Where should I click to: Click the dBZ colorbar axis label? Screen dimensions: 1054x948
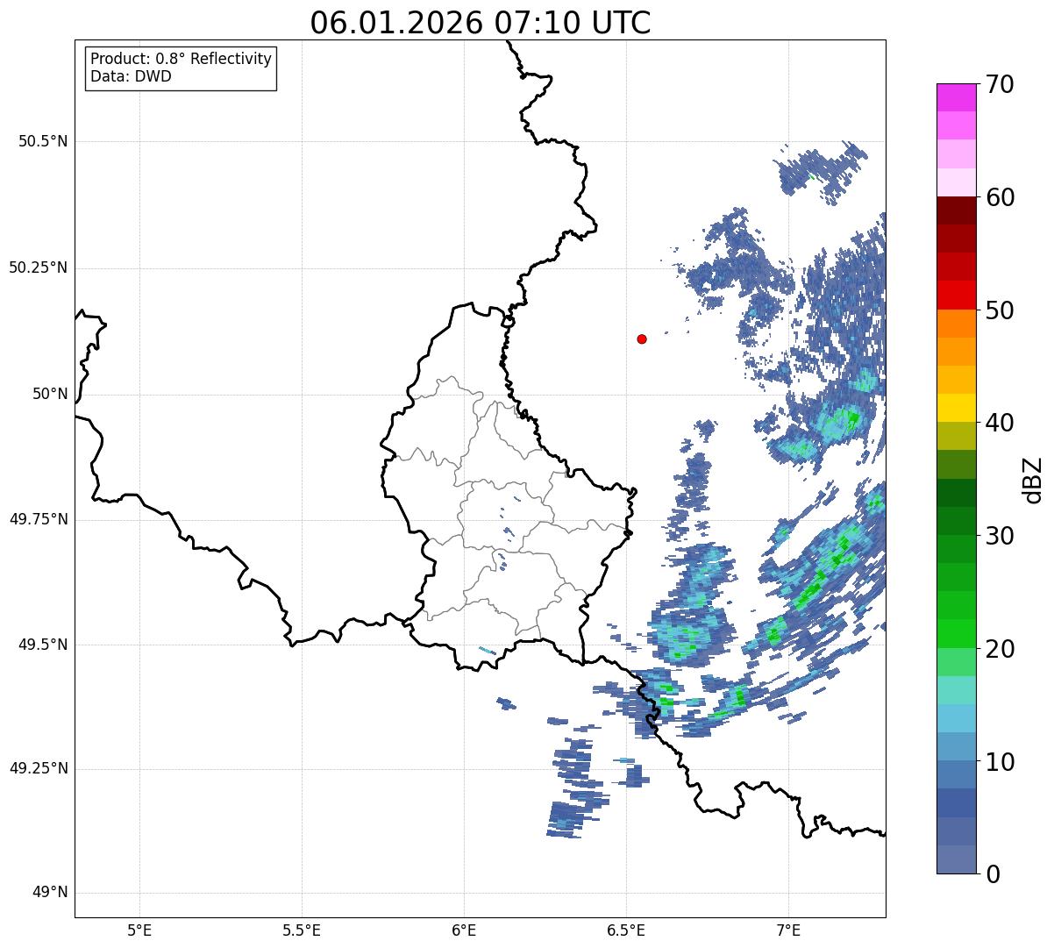coord(1034,479)
